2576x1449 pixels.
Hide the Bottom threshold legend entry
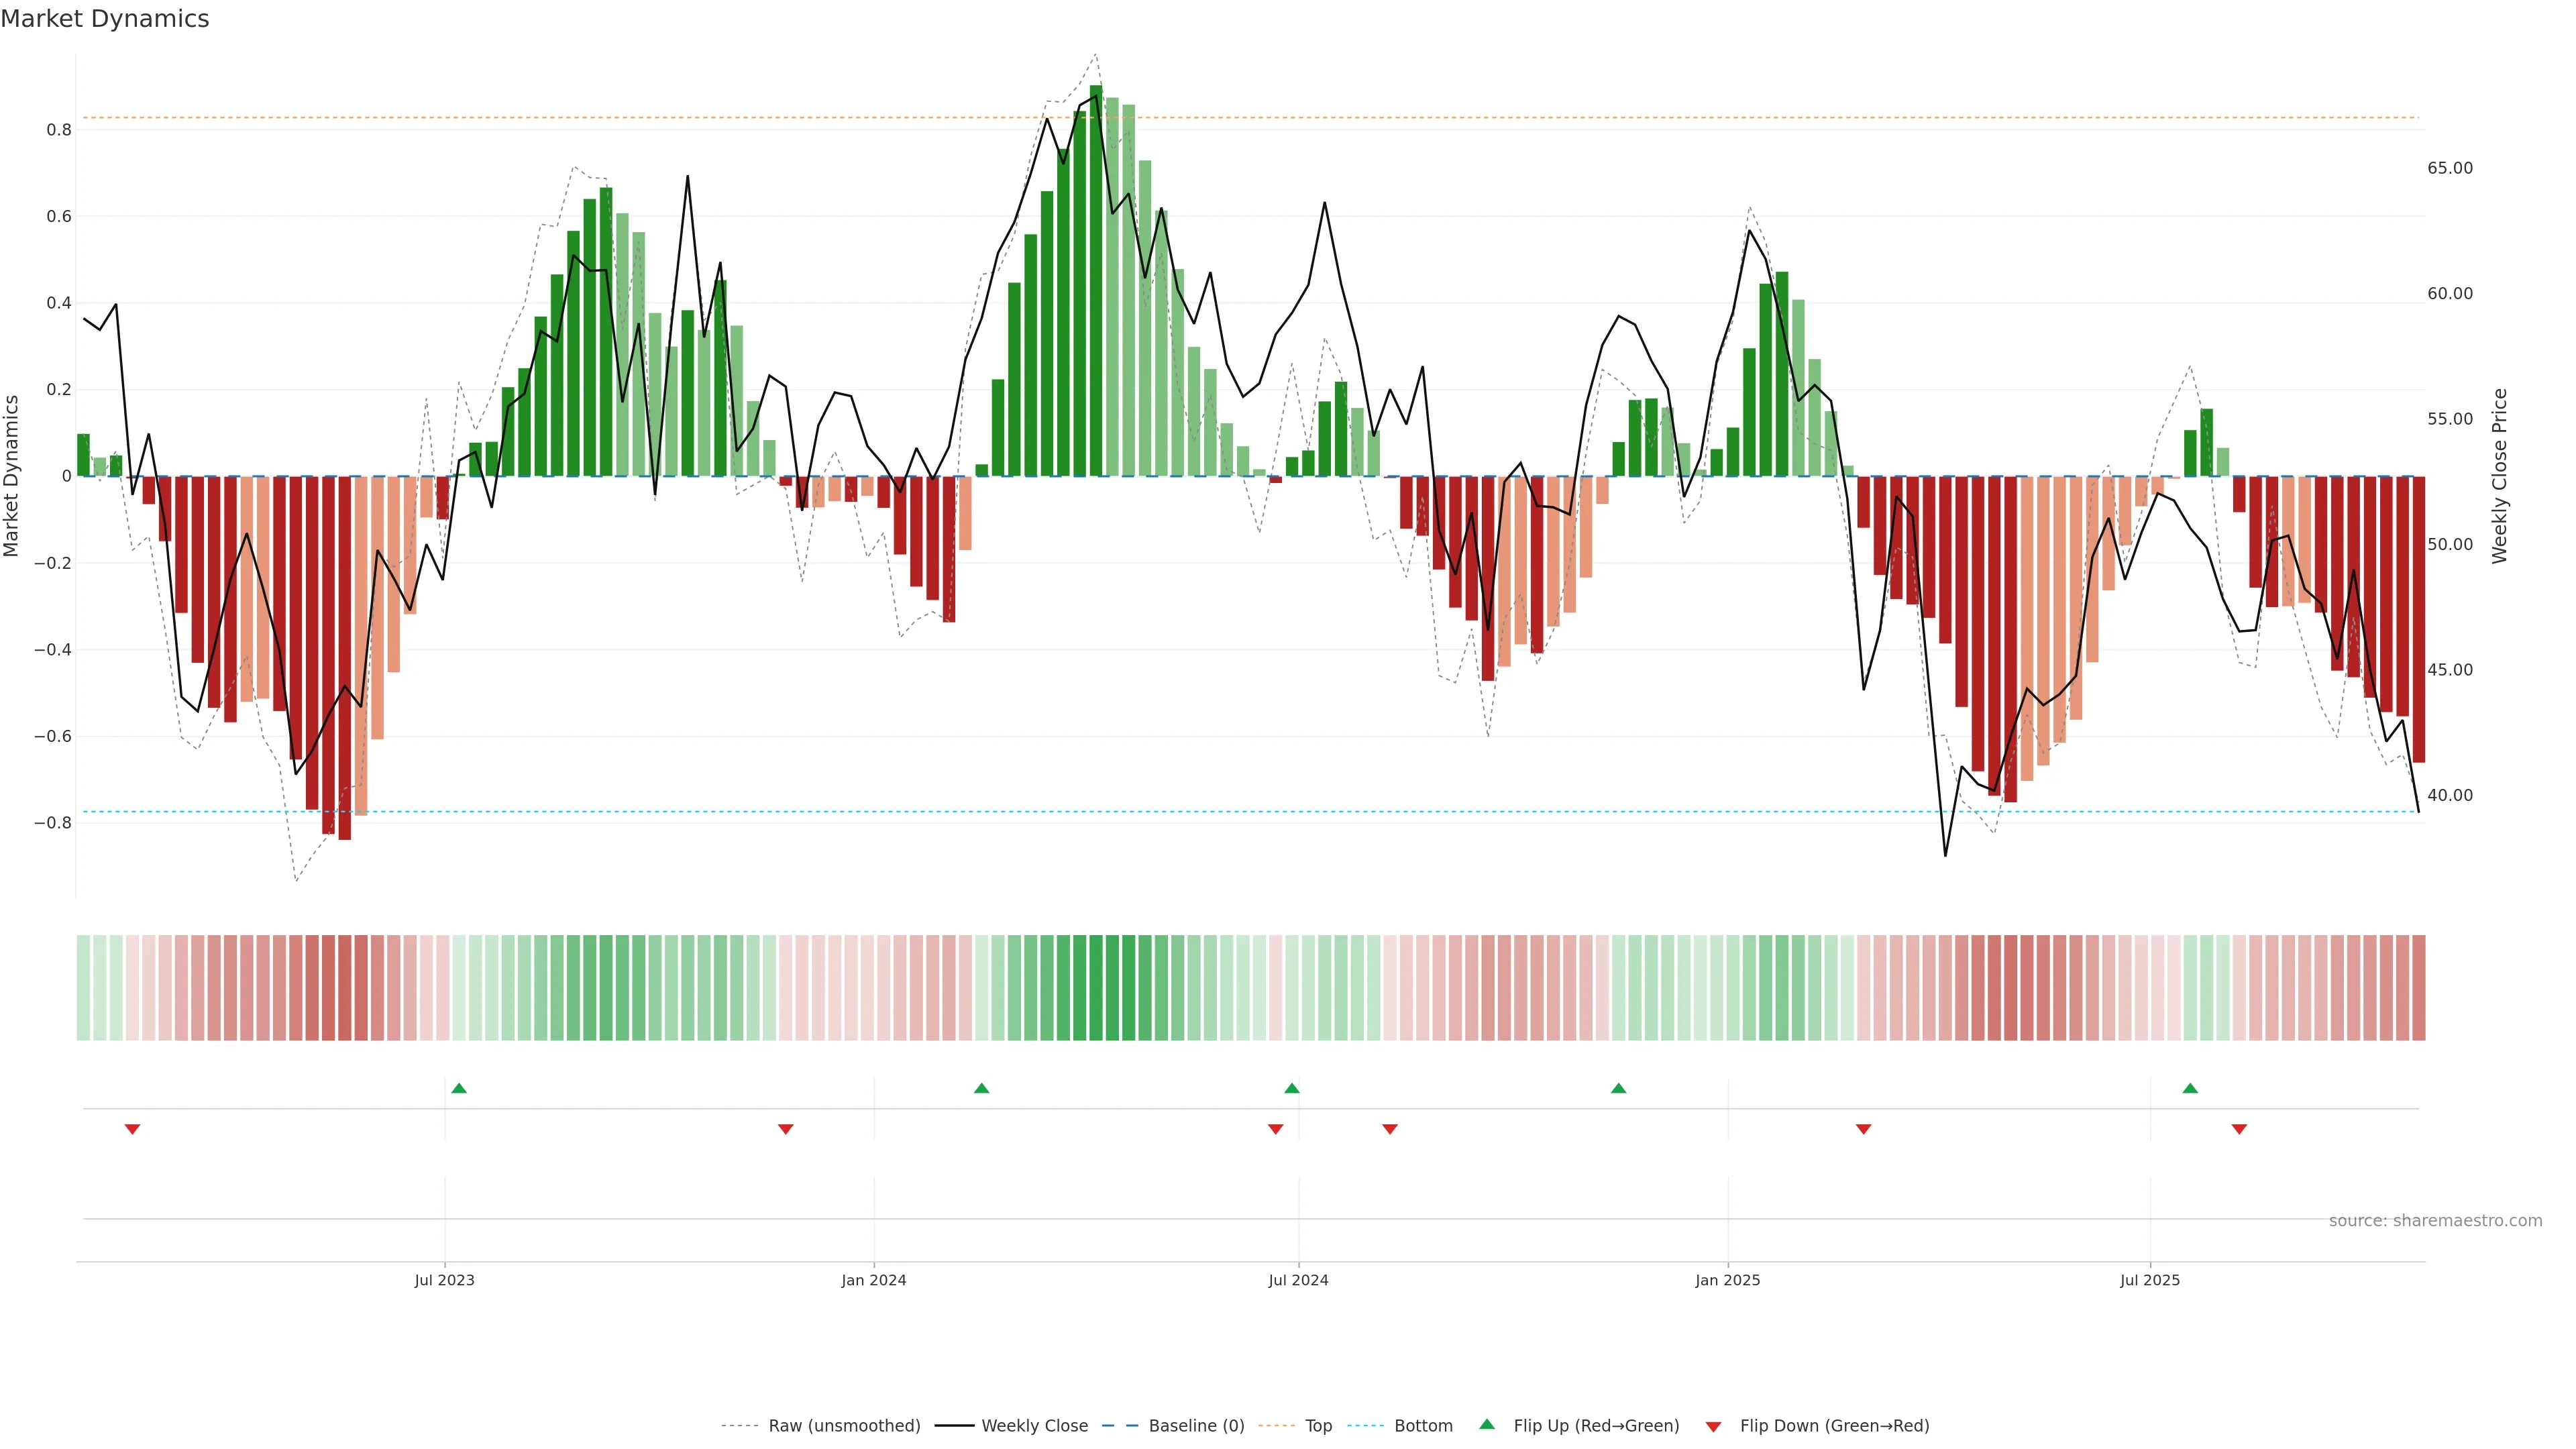[1423, 1426]
